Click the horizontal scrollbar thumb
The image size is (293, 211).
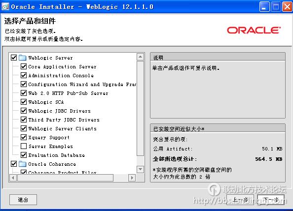coord(65,178)
